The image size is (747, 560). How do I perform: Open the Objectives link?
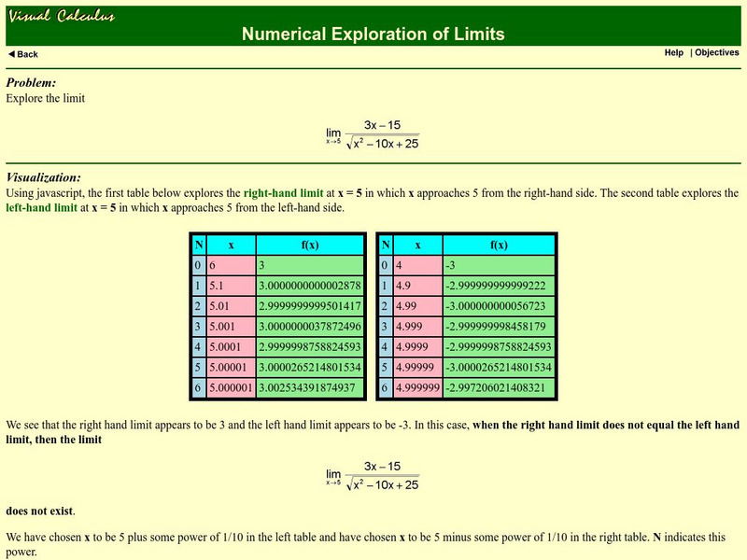click(716, 52)
